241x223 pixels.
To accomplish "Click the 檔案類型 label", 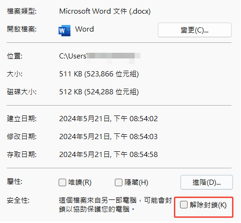I will tap(22, 11).
